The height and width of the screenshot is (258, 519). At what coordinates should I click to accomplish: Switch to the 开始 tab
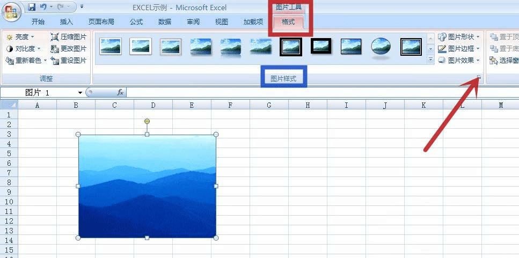pos(38,22)
